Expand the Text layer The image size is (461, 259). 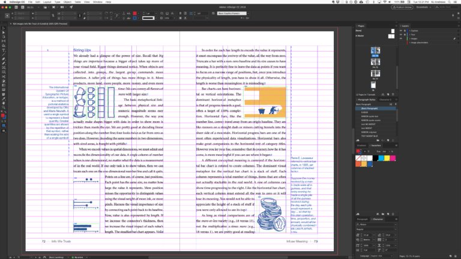[x=410, y=35]
